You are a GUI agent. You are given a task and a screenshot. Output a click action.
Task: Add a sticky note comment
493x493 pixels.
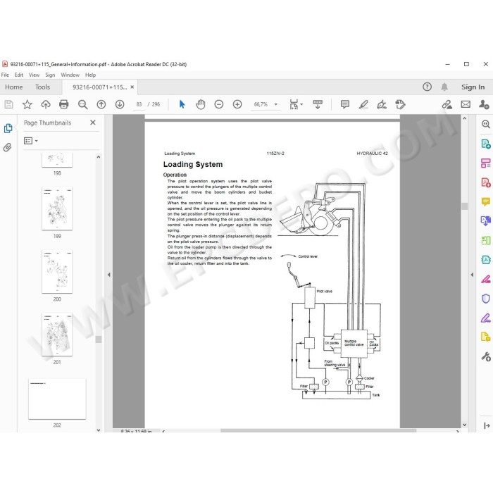click(345, 104)
